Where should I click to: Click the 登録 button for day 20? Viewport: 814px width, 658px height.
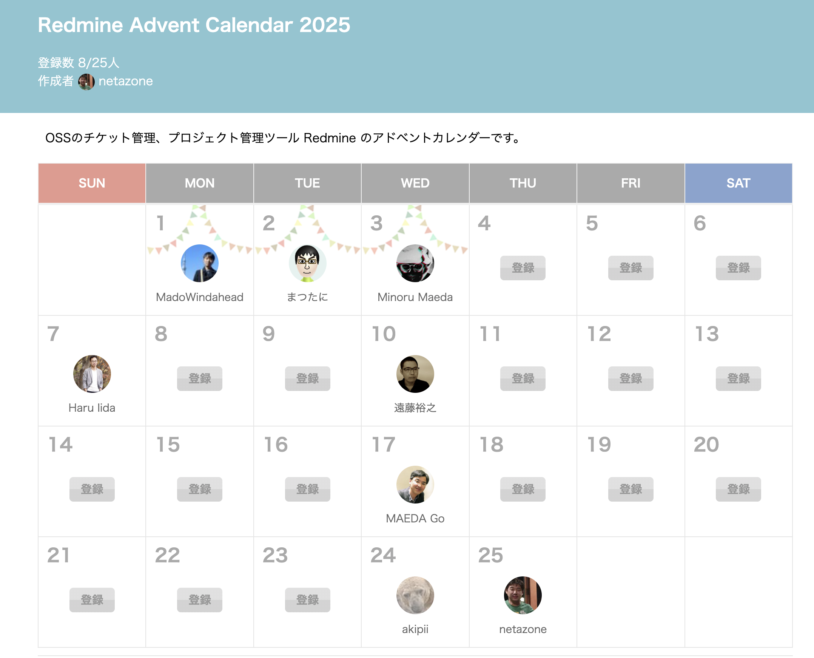click(x=738, y=489)
